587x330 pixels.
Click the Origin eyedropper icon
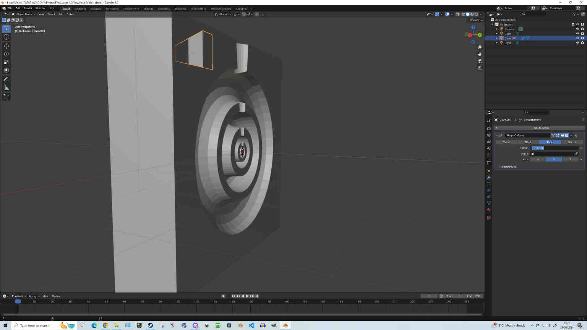(x=576, y=154)
